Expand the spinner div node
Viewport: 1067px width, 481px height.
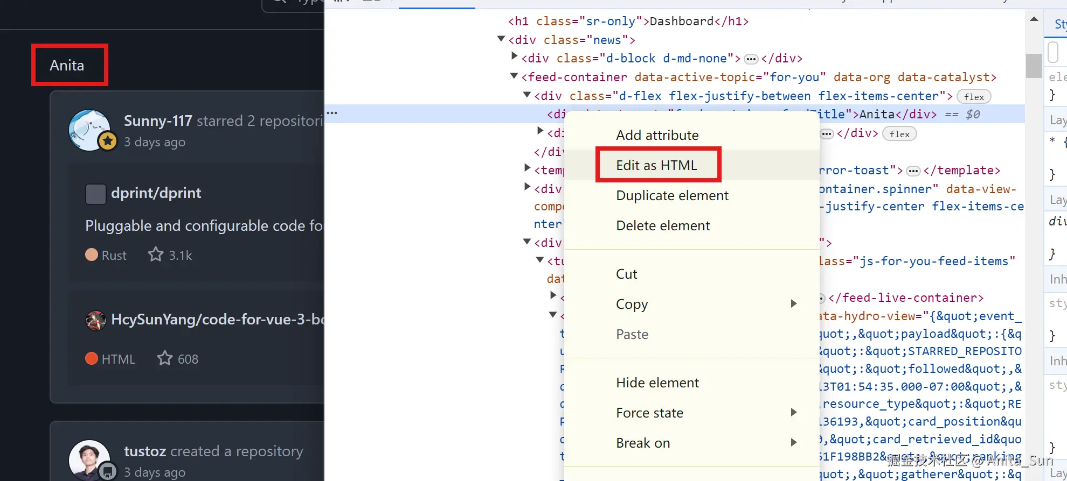528,187
